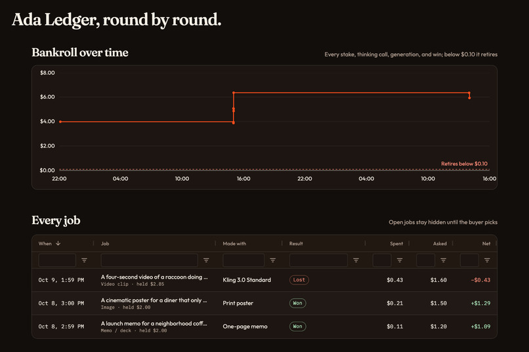Viewport: 529px width, 352px height.
Task: Open the Net column filter icon
Action: (x=487, y=260)
